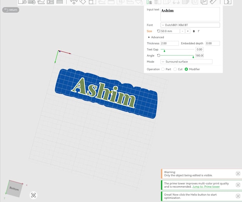Screen dimensions: 242x202
Task: Open the Font dropdown showing Dutch801 XBd BT
Action: (190, 25)
